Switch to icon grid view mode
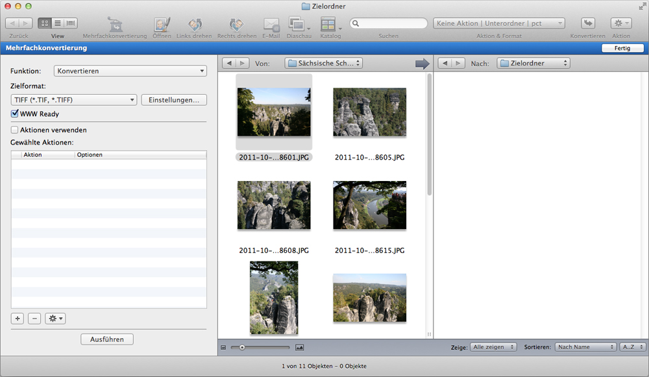 click(45, 23)
